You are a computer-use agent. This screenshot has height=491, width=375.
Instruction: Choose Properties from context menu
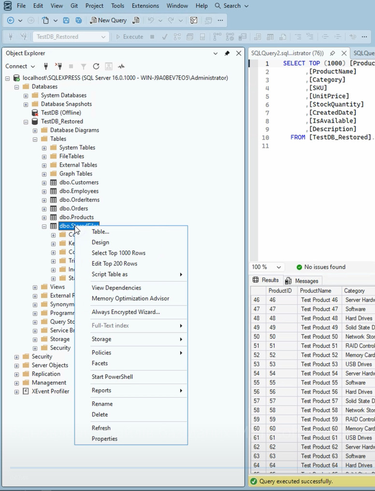point(104,439)
